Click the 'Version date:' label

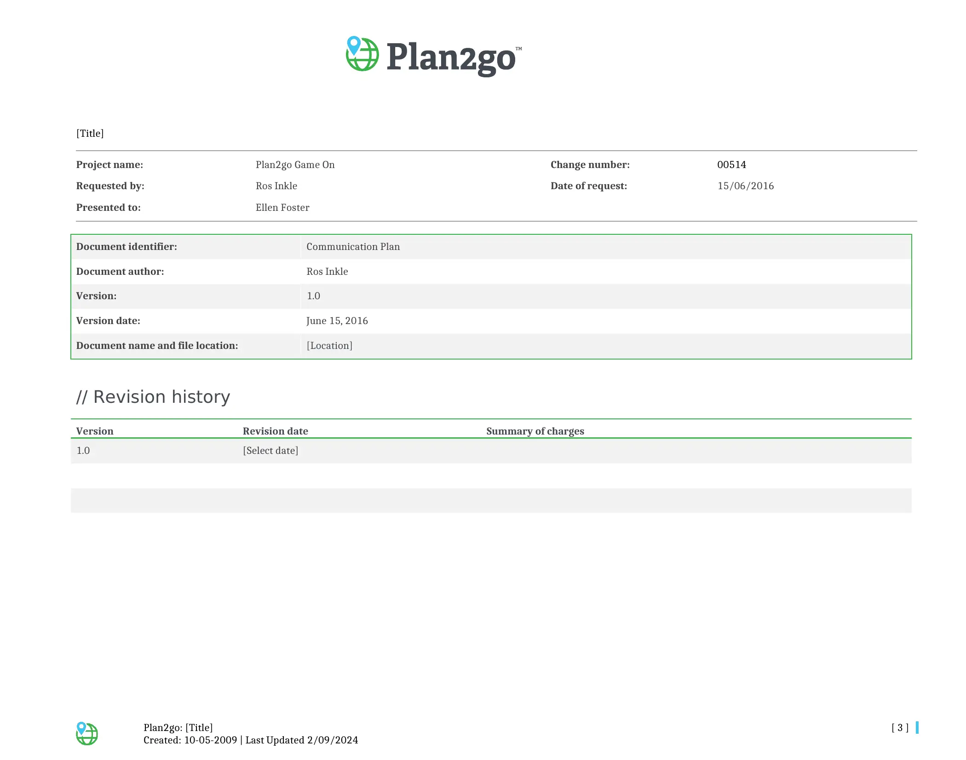[x=108, y=321]
